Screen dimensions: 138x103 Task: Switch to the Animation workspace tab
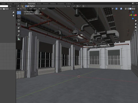(x=46, y=4)
